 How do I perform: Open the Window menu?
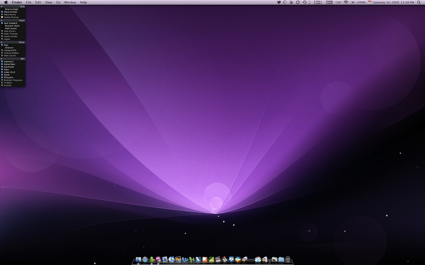click(70, 2)
